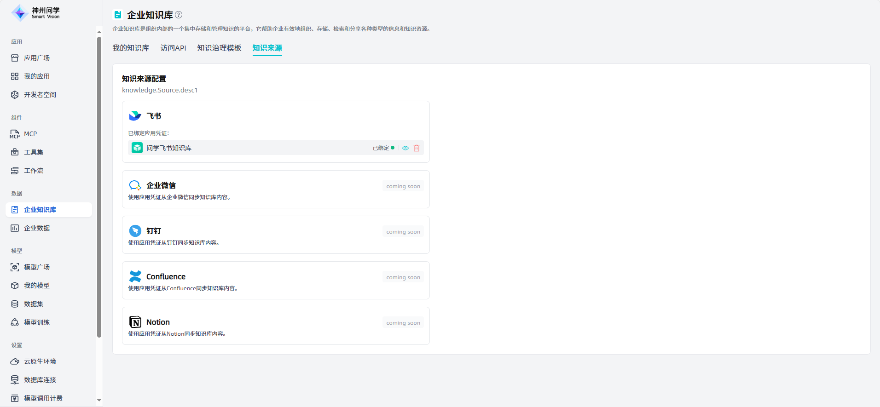
Task: Click the 钉钉 logo icon
Action: pyautogui.click(x=135, y=231)
